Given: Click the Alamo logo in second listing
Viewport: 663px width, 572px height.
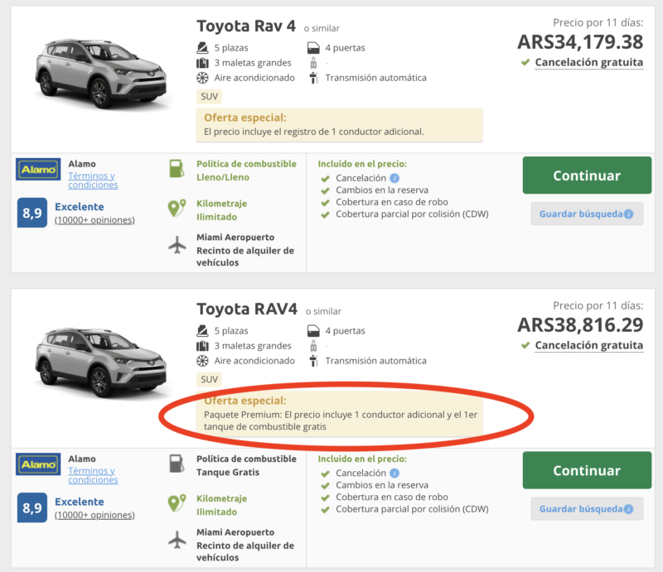Looking at the screenshot, I should [x=38, y=464].
